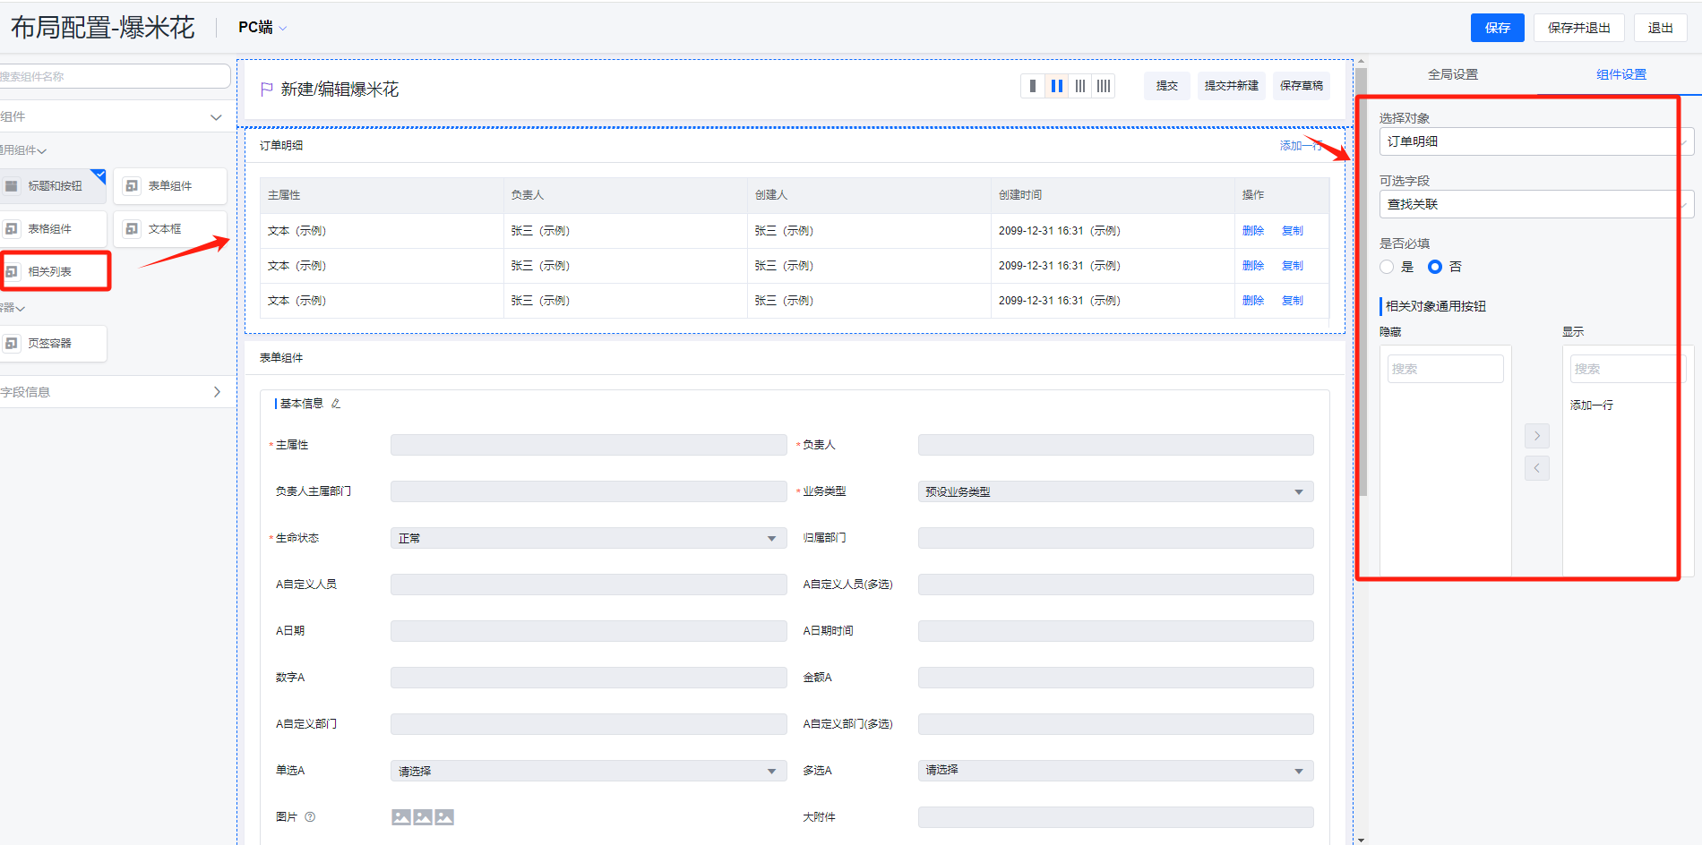Click the canvas vertical scrollbar thumb
The image size is (1702, 845).
(1362, 282)
